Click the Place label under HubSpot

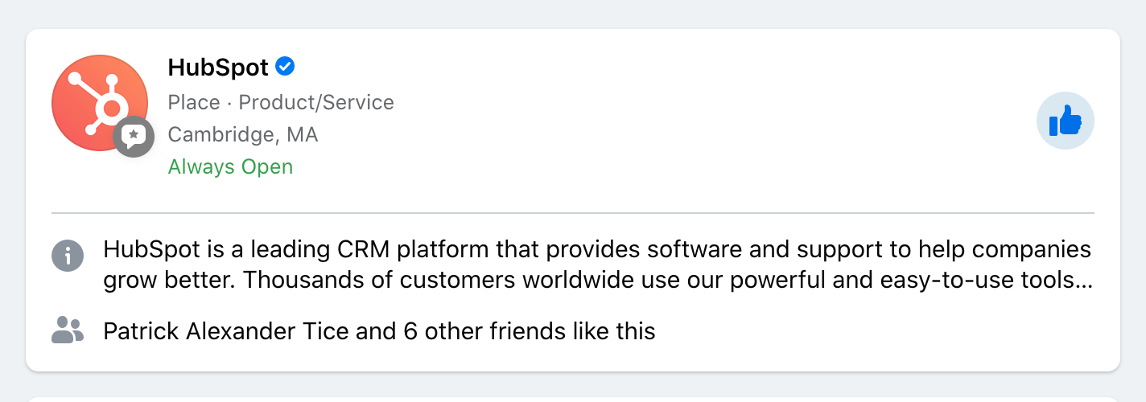(x=194, y=103)
